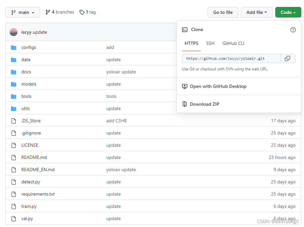Viewport: 304px width, 227px height.
Task: Select the SSH clone tab
Action: click(x=210, y=43)
